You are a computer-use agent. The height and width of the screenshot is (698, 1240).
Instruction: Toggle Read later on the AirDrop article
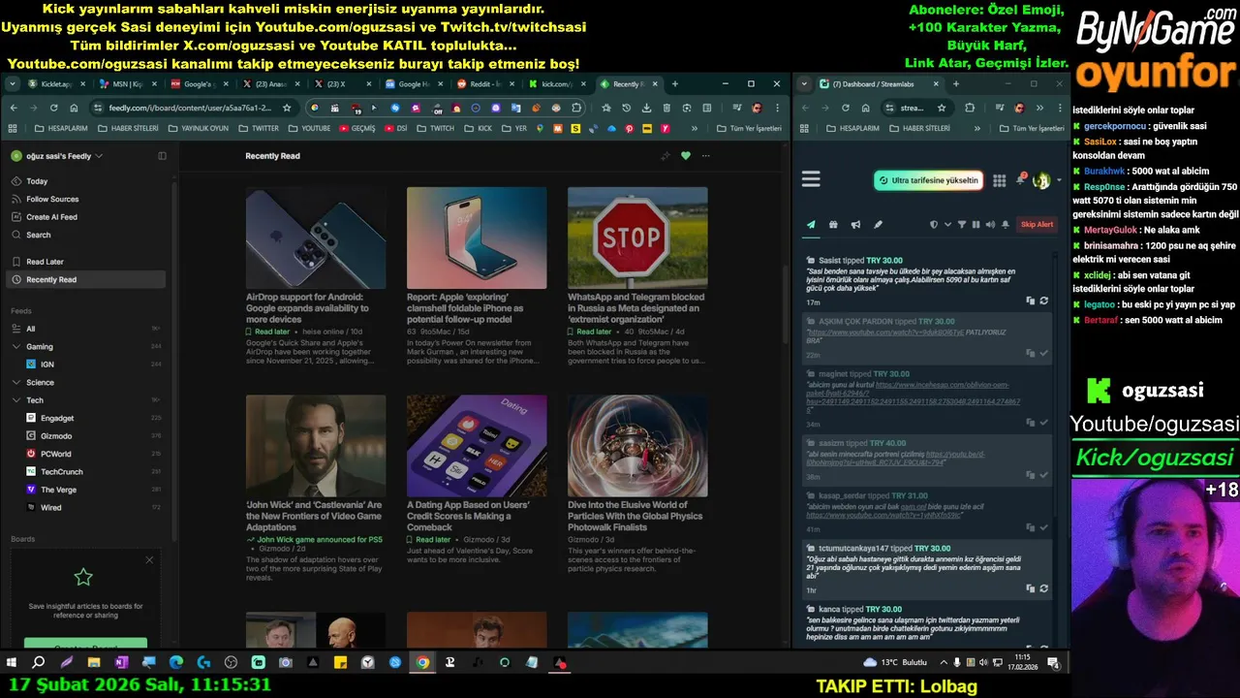268,332
